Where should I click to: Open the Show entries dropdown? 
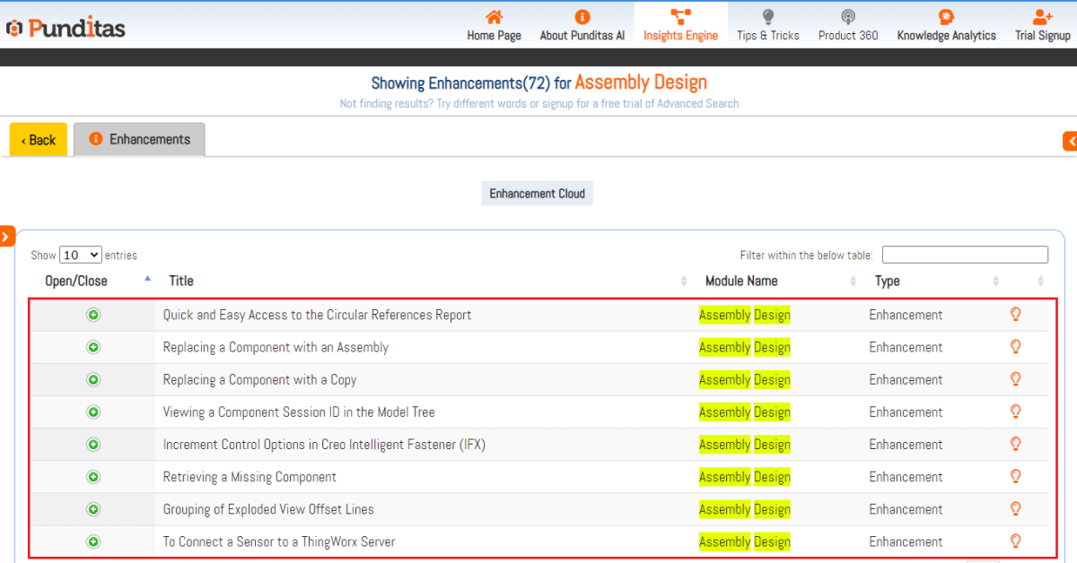[x=80, y=254]
